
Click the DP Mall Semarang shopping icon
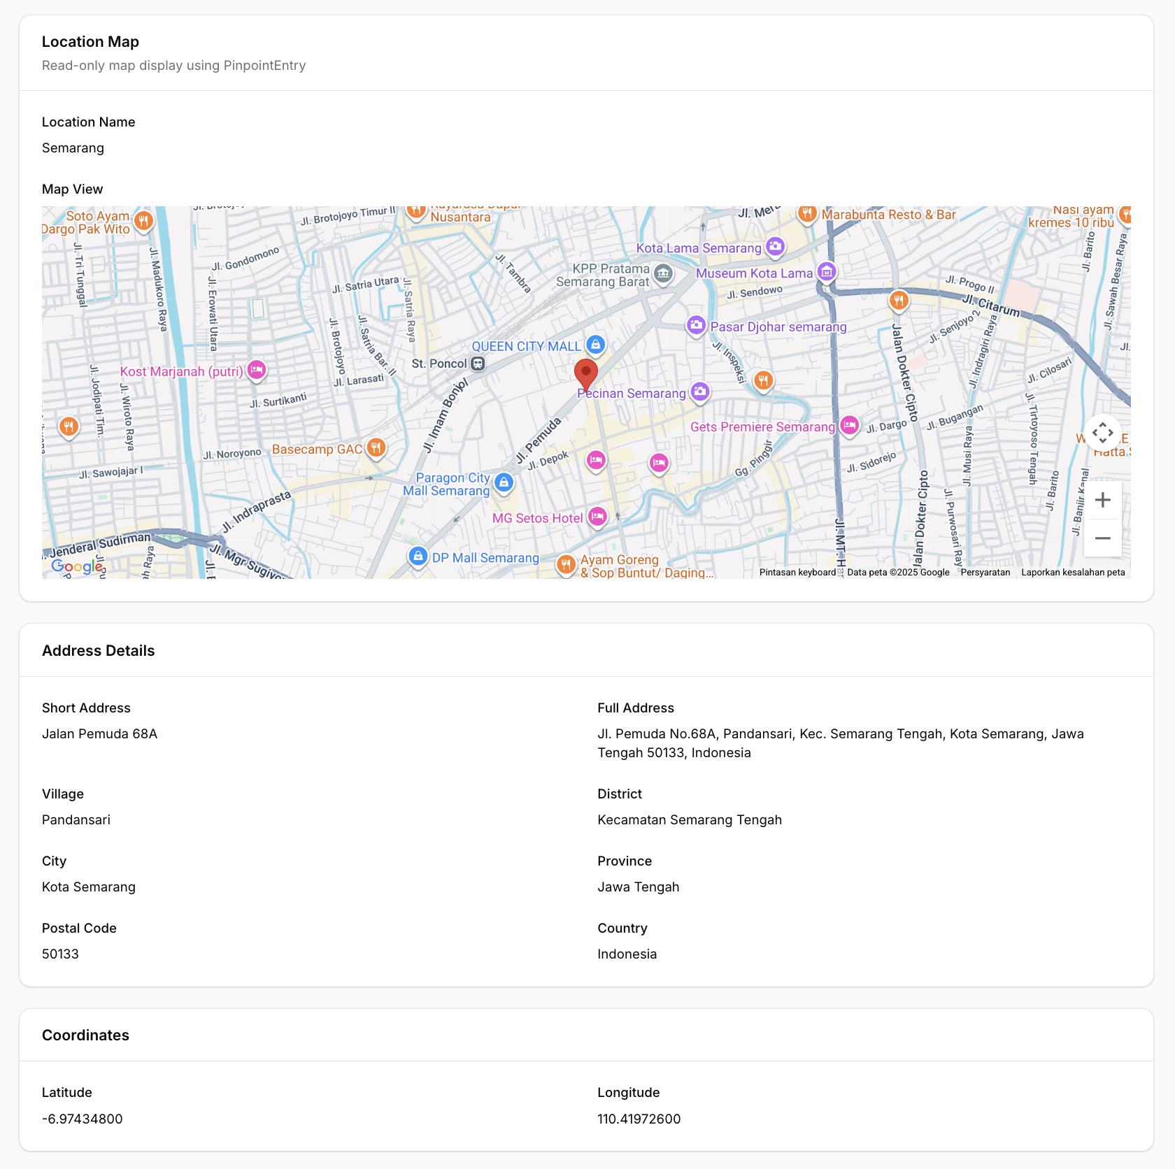click(x=418, y=556)
